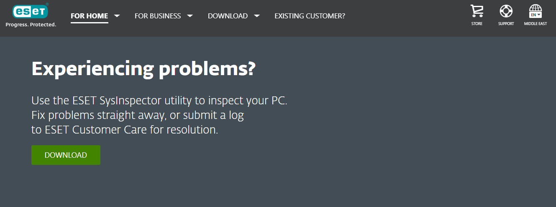Viewport: 556px width, 207px height.
Task: Click the STORE text label
Action: [x=477, y=24]
